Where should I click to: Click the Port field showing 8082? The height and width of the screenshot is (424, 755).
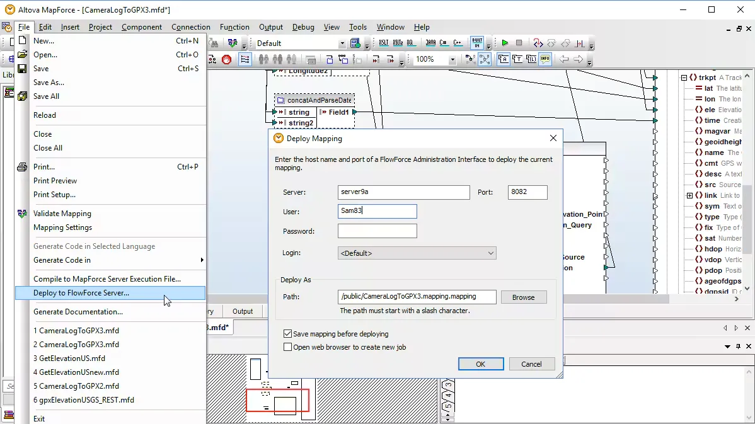(x=527, y=192)
